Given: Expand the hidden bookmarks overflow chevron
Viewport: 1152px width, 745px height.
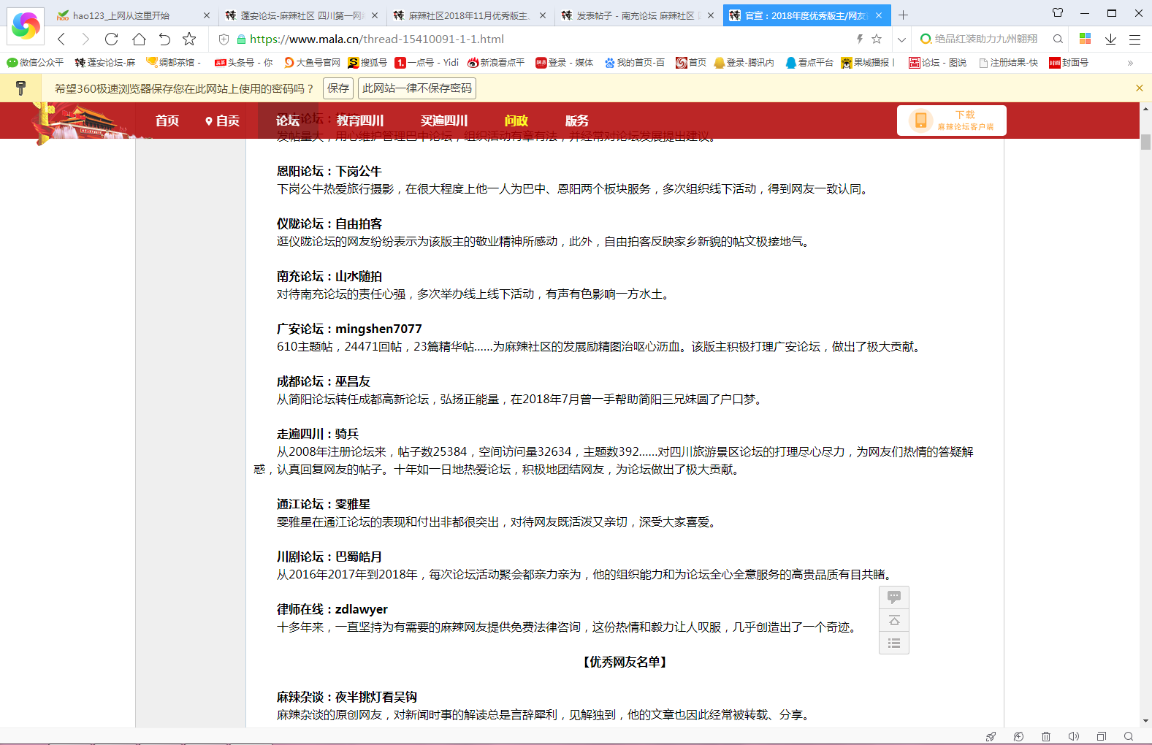Looking at the screenshot, I should (x=1130, y=63).
